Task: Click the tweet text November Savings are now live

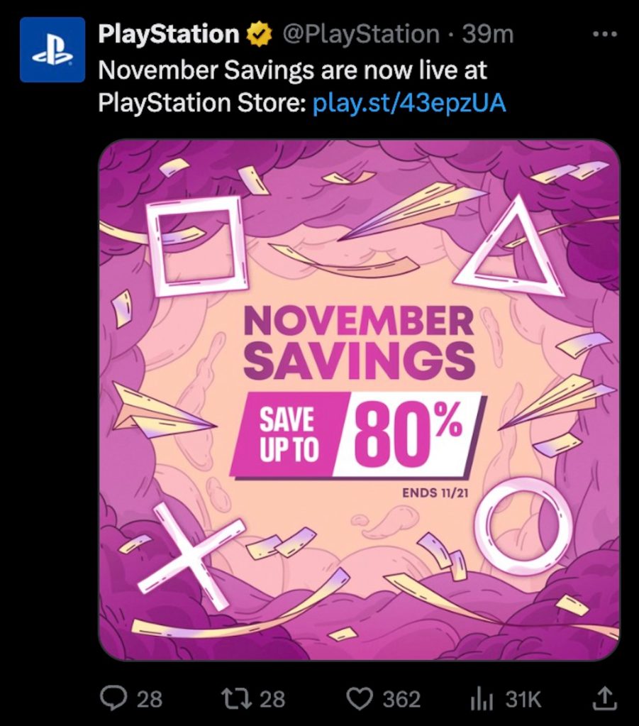Action: [x=292, y=70]
